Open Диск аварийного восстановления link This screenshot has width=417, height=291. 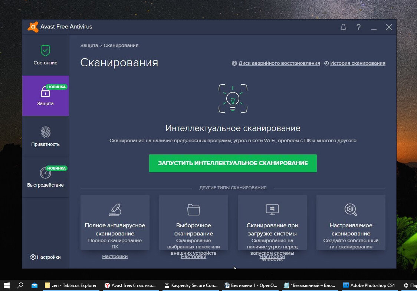point(279,63)
